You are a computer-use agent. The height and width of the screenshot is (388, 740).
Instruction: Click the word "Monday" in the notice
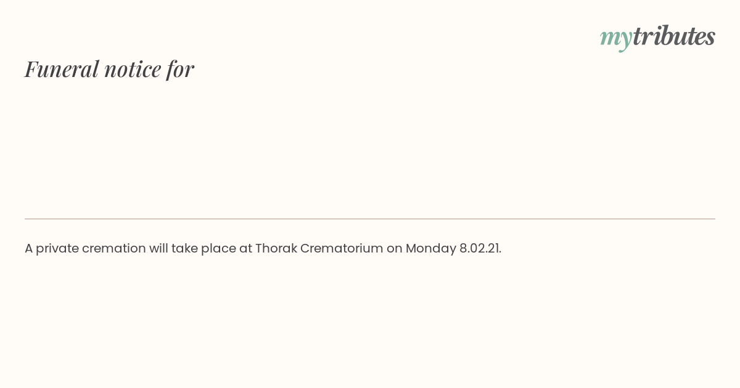point(430,248)
